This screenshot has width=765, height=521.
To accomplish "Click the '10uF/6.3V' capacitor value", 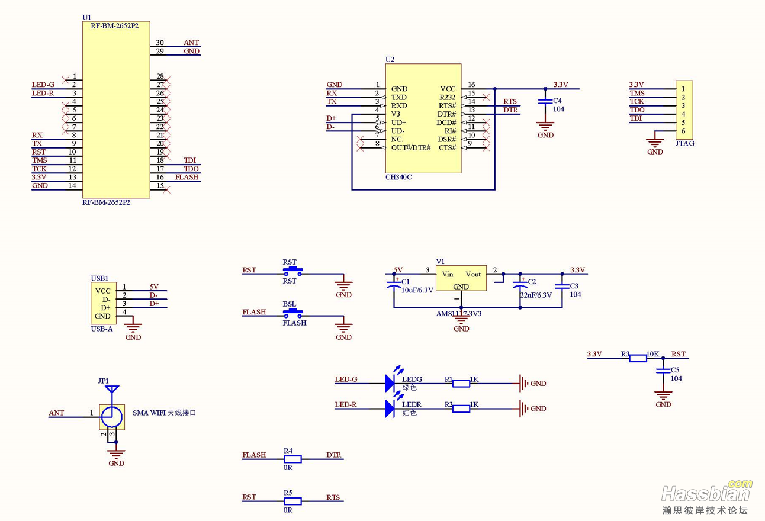I will coord(417,290).
